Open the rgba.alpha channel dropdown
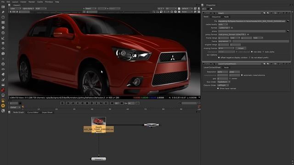This screenshot has width=294, height=165. point(28,8)
